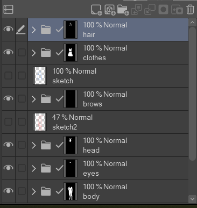Image resolution: width=197 pixels, height=208 pixels.
Task: Show the sketch layer
Action: tap(8, 76)
